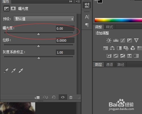This screenshot has width=142, height=114.
Task: Add an Invert adjustment
Action: click(x=109, y=56)
